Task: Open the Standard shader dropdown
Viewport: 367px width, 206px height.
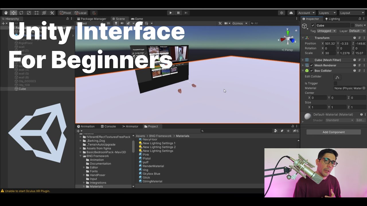Action: click(340, 120)
